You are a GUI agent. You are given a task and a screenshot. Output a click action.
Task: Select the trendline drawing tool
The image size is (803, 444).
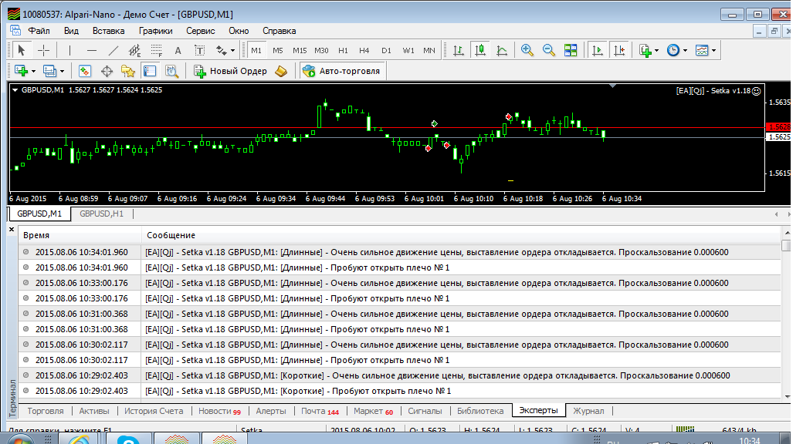pyautogui.click(x=114, y=50)
